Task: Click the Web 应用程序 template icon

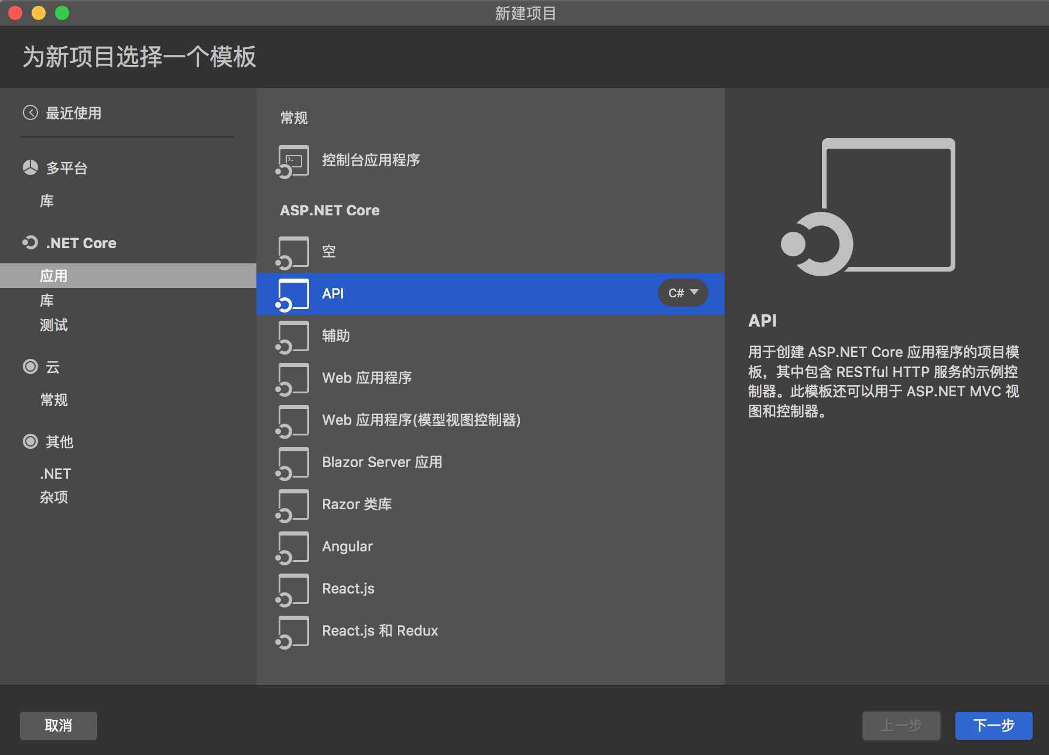Action: 292,379
